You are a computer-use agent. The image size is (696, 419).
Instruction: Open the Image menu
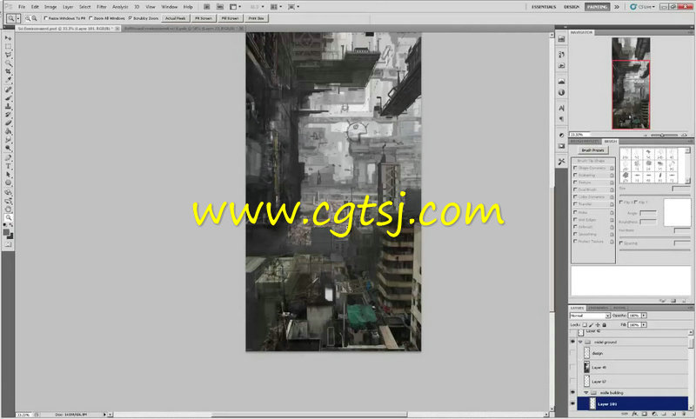pos(50,7)
